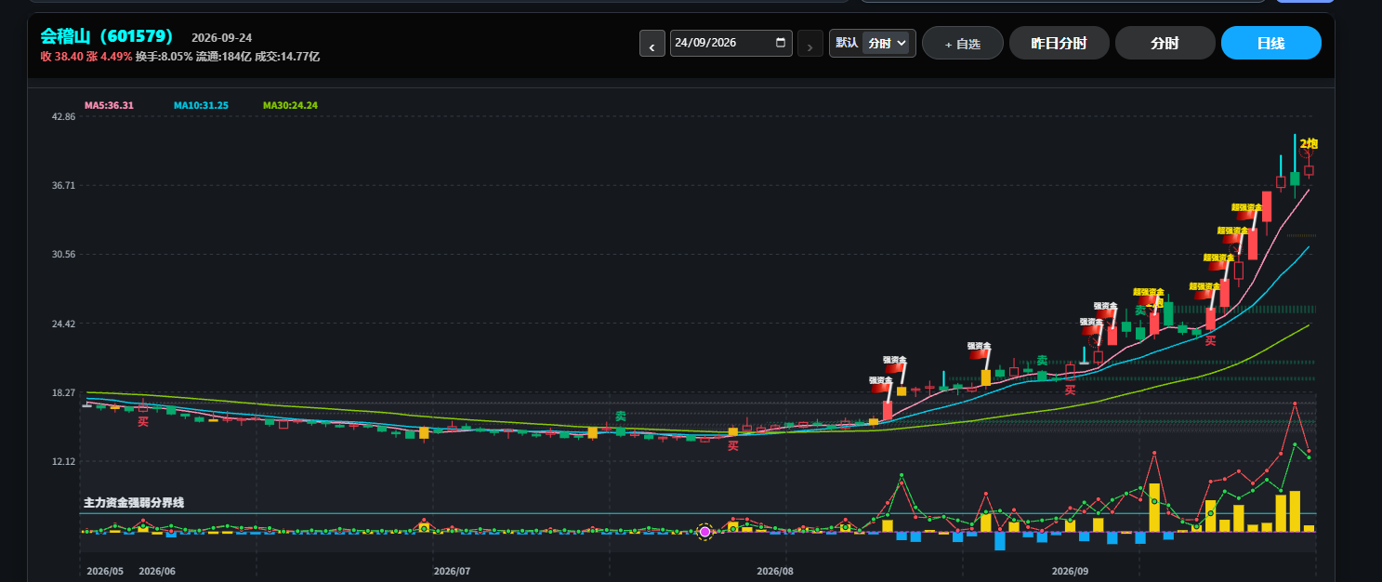
Task: Click the green 卖 signal in July
Action: pyautogui.click(x=620, y=416)
